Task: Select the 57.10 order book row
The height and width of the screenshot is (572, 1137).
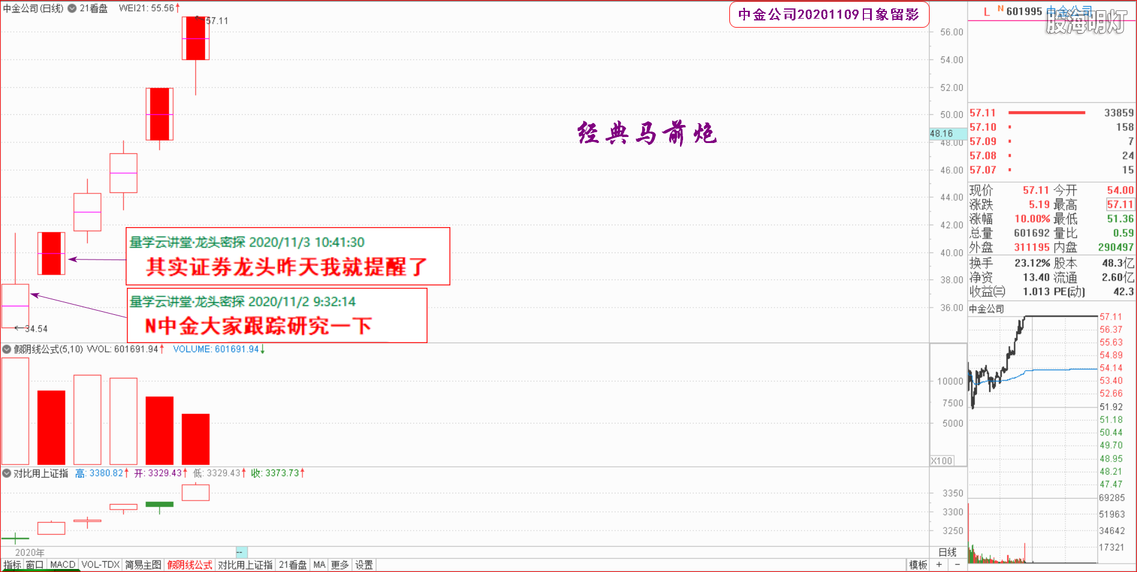Action: (1052, 127)
